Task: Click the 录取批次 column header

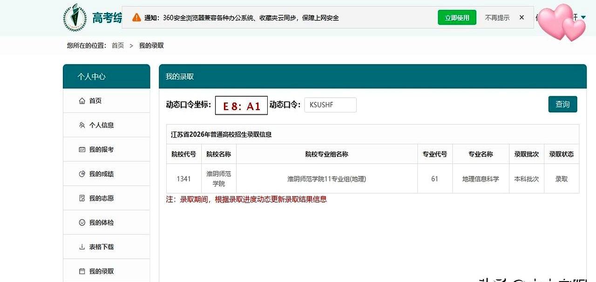Action: click(x=527, y=154)
